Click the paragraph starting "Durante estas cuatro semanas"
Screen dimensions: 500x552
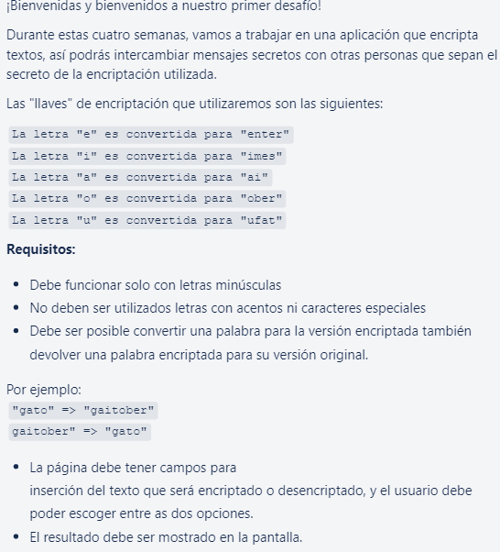point(252,55)
